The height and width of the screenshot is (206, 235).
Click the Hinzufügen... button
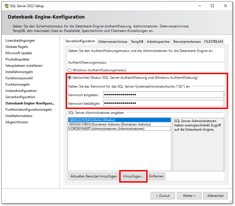pos(133,176)
